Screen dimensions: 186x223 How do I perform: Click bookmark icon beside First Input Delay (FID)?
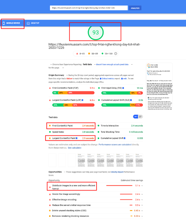[x=123, y=88]
